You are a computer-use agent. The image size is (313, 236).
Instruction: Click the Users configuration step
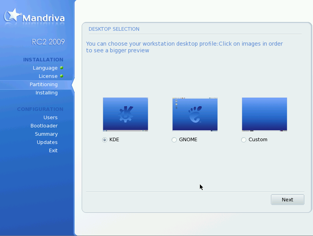[50, 118]
